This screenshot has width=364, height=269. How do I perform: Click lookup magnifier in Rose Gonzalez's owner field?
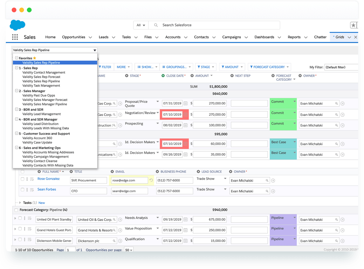[x=267, y=181]
